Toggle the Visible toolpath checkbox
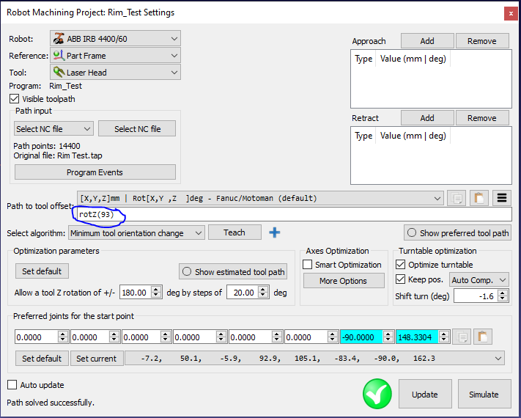This screenshot has height=418, width=521. (15, 99)
